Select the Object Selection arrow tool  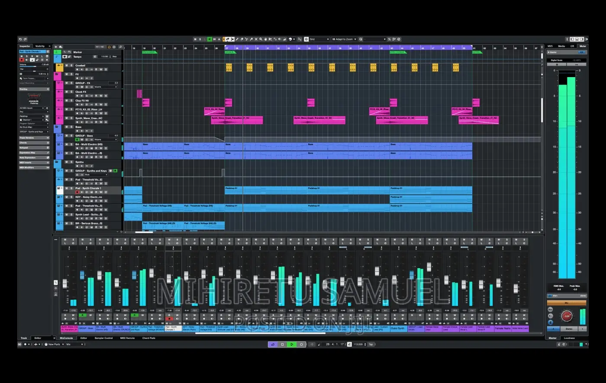pos(227,39)
